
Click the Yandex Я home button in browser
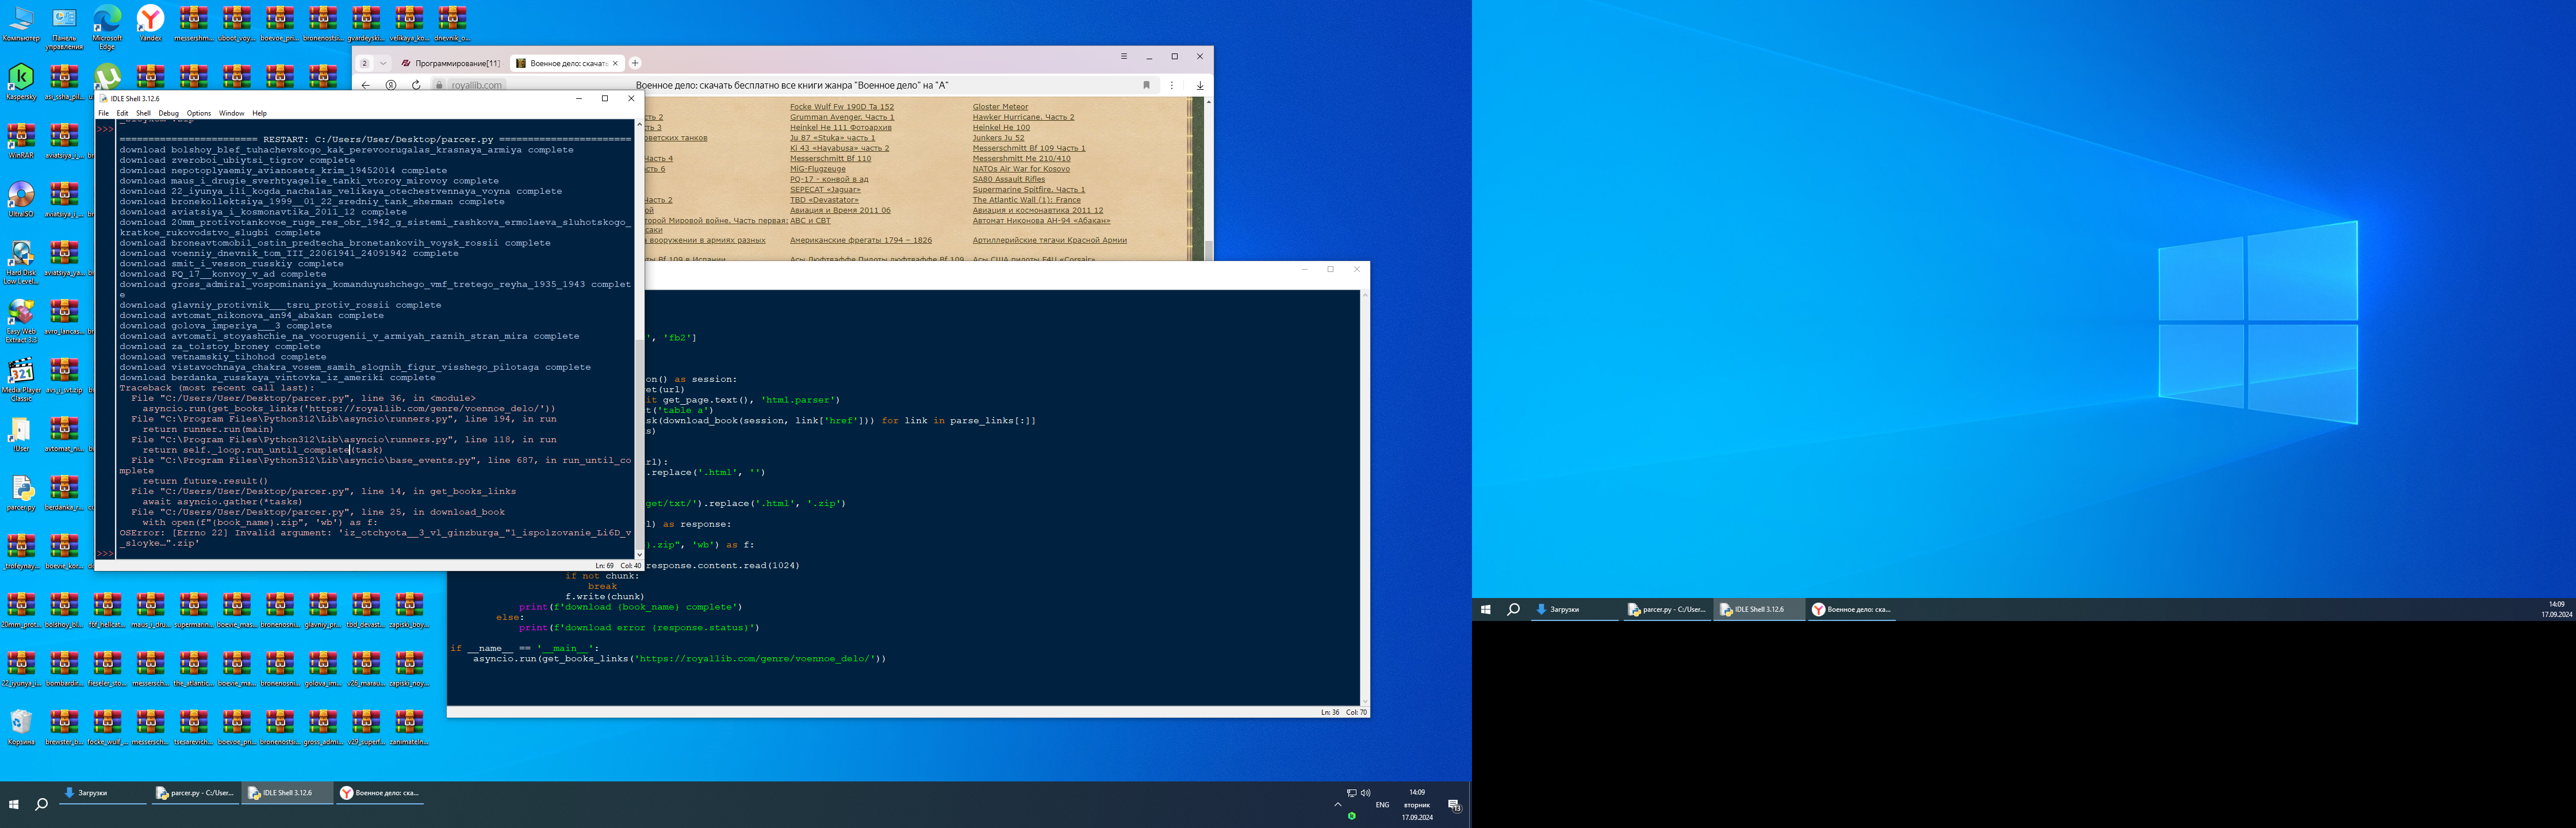[391, 85]
